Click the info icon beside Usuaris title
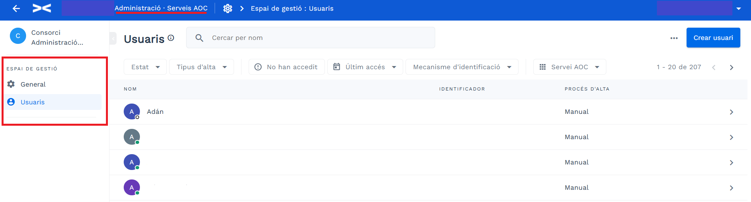 (x=171, y=38)
